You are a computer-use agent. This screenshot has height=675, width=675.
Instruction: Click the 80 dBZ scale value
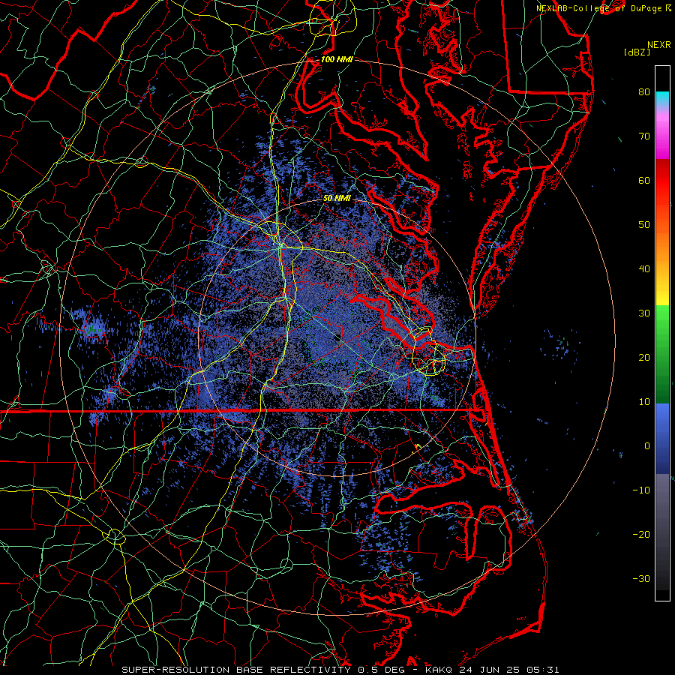644,92
